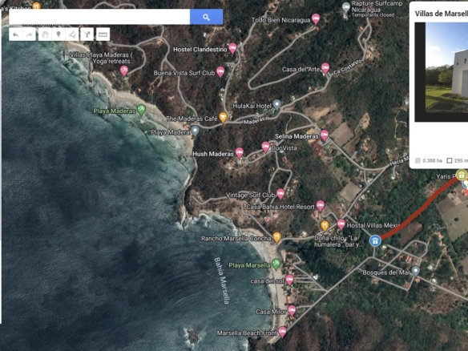Image resolution: width=468 pixels, height=351 pixels.
Task: Click the Ca Costanzo road label
Action: (x=348, y=67)
